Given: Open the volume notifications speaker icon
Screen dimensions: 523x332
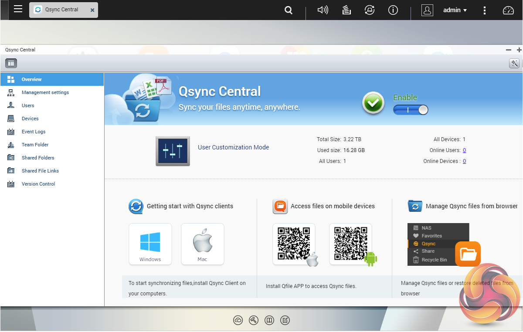Looking at the screenshot, I should coord(323,10).
